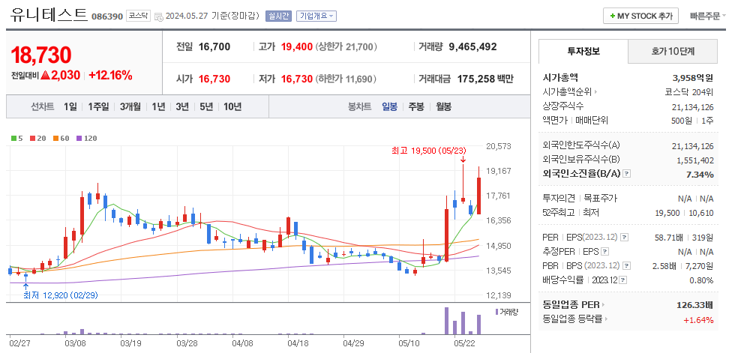
Task: Select the 1주일 line chart period
Action: tap(98, 106)
